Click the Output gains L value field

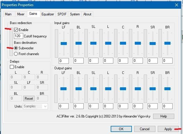108,106
